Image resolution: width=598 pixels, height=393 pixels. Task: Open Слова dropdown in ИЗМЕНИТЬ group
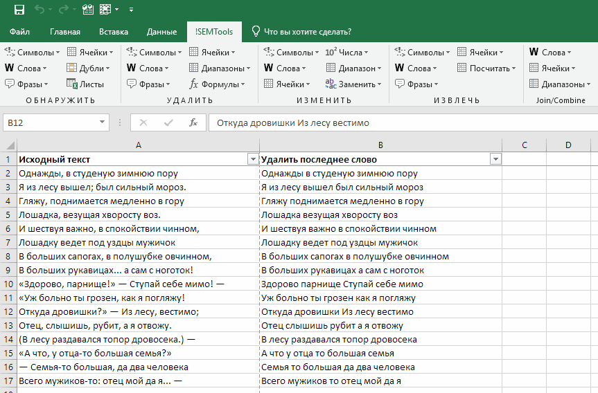pos(285,68)
